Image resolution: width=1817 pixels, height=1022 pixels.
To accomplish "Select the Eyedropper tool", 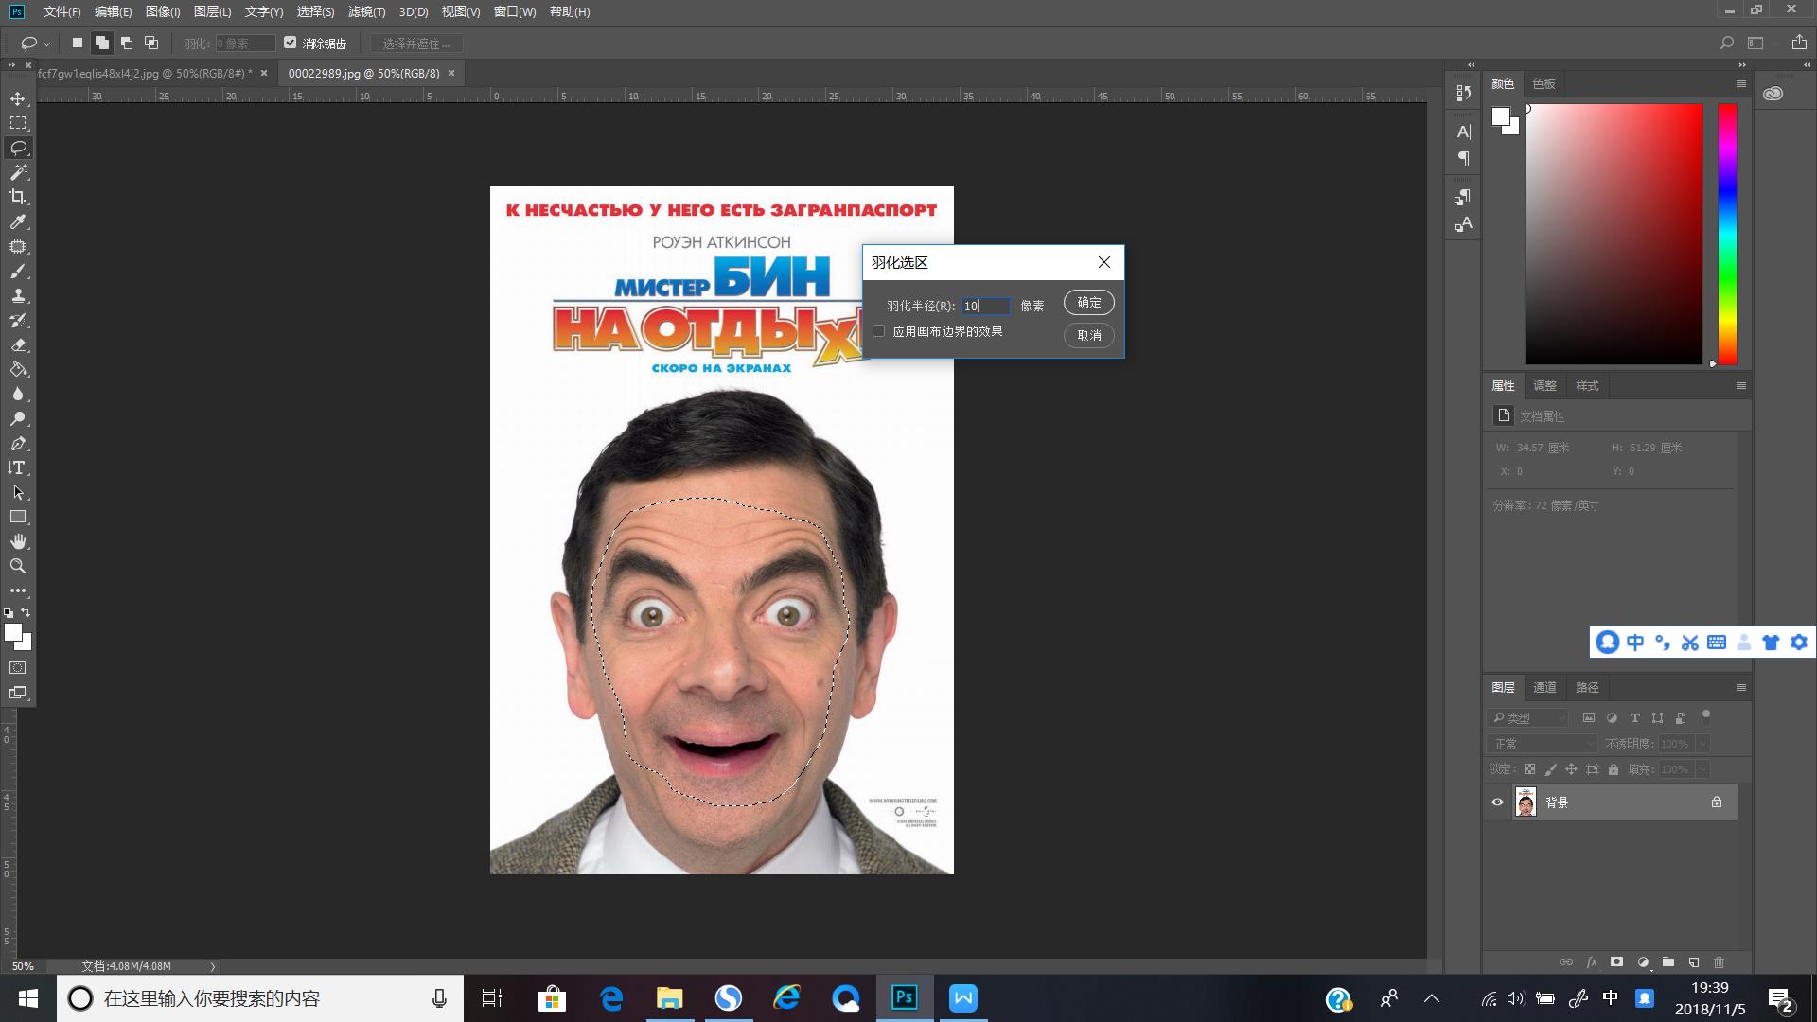I will point(18,221).
